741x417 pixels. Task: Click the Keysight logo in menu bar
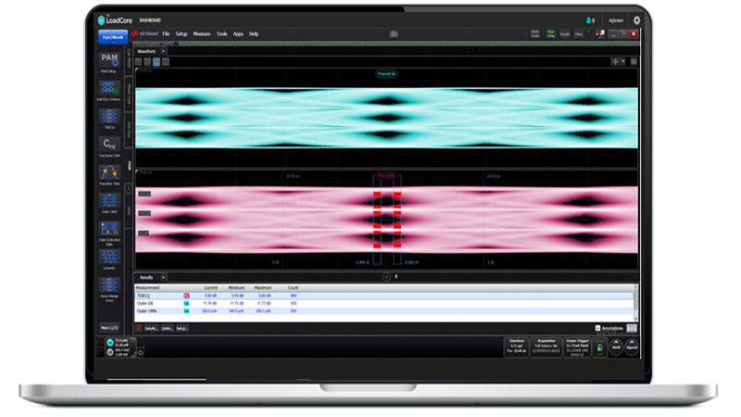[x=145, y=34]
